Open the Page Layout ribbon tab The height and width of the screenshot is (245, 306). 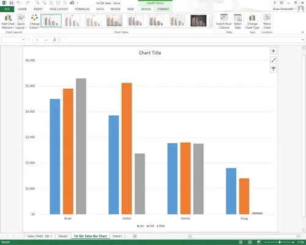click(59, 9)
